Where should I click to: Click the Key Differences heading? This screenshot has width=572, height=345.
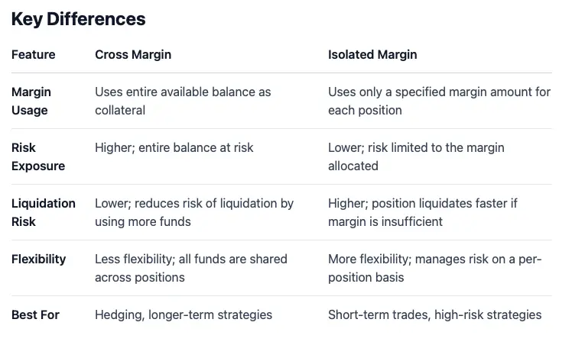pos(79,19)
